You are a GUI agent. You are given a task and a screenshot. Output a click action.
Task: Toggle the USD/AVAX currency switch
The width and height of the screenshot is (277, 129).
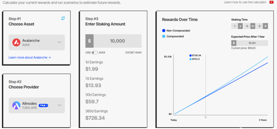click(x=95, y=52)
